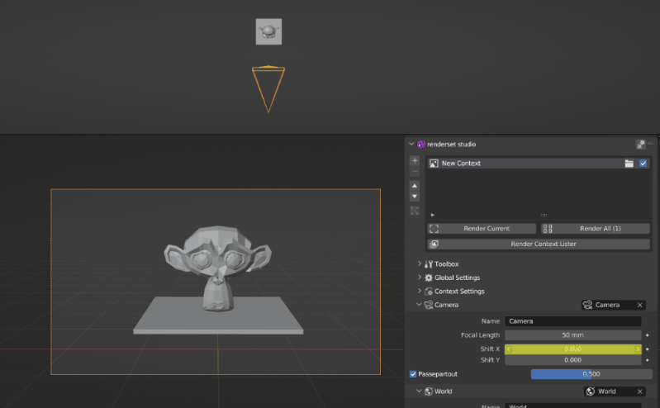Disable the Passepartout checkbox
Image resolution: width=660 pixels, height=408 pixels.
pyautogui.click(x=414, y=374)
